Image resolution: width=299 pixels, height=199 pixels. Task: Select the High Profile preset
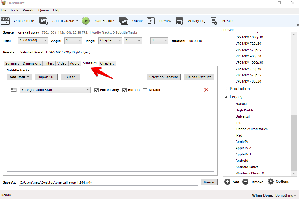(245, 110)
